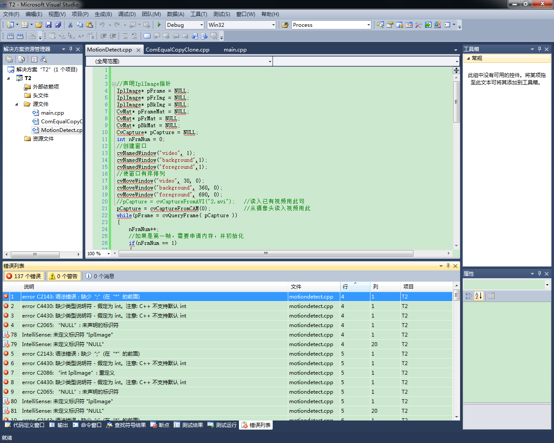This screenshot has width=554, height=443.
Task: Sort errors by the 说明 column header
Action: (155, 286)
